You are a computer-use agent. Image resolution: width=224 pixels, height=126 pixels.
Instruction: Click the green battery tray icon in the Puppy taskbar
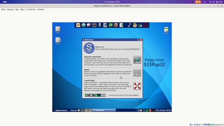[147, 110]
